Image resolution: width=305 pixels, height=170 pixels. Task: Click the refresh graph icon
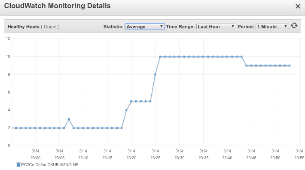(x=294, y=26)
